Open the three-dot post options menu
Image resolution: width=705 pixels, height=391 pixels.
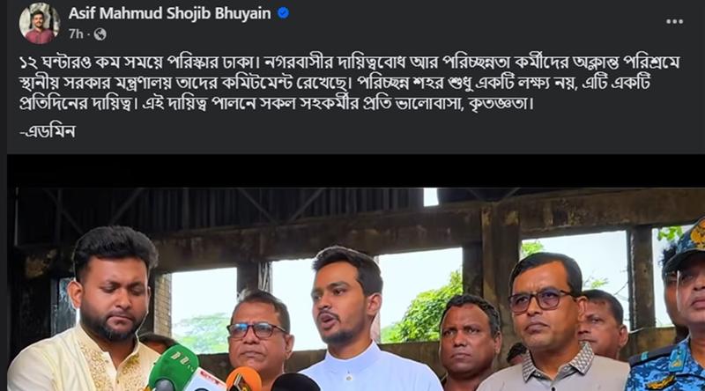pyautogui.click(x=674, y=21)
